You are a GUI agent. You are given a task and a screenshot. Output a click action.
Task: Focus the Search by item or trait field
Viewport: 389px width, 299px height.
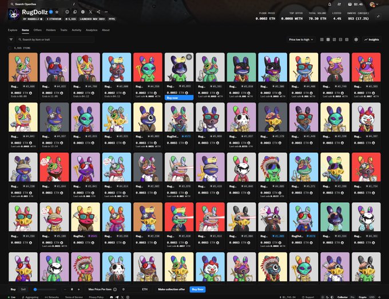(x=55, y=40)
